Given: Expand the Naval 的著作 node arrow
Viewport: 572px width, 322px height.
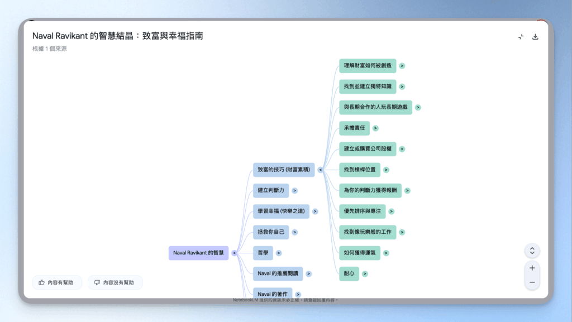Looking at the screenshot, I should pyautogui.click(x=298, y=294).
